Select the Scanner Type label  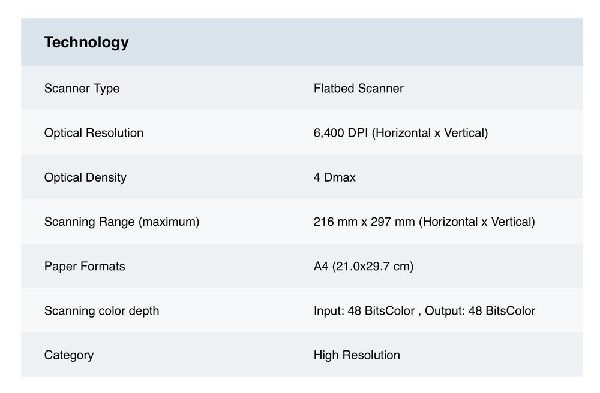click(82, 89)
